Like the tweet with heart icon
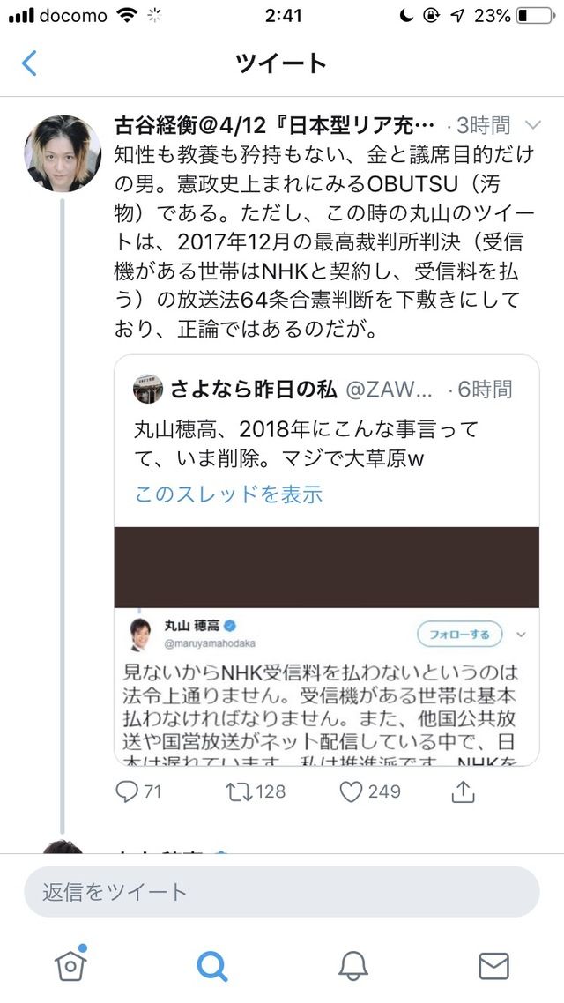 tap(351, 791)
